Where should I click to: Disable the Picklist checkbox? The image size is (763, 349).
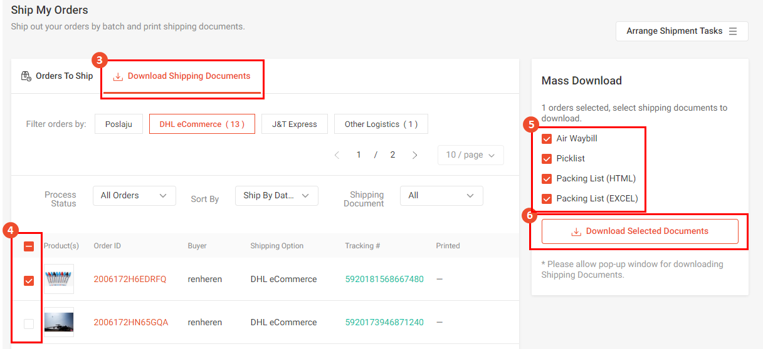(547, 159)
